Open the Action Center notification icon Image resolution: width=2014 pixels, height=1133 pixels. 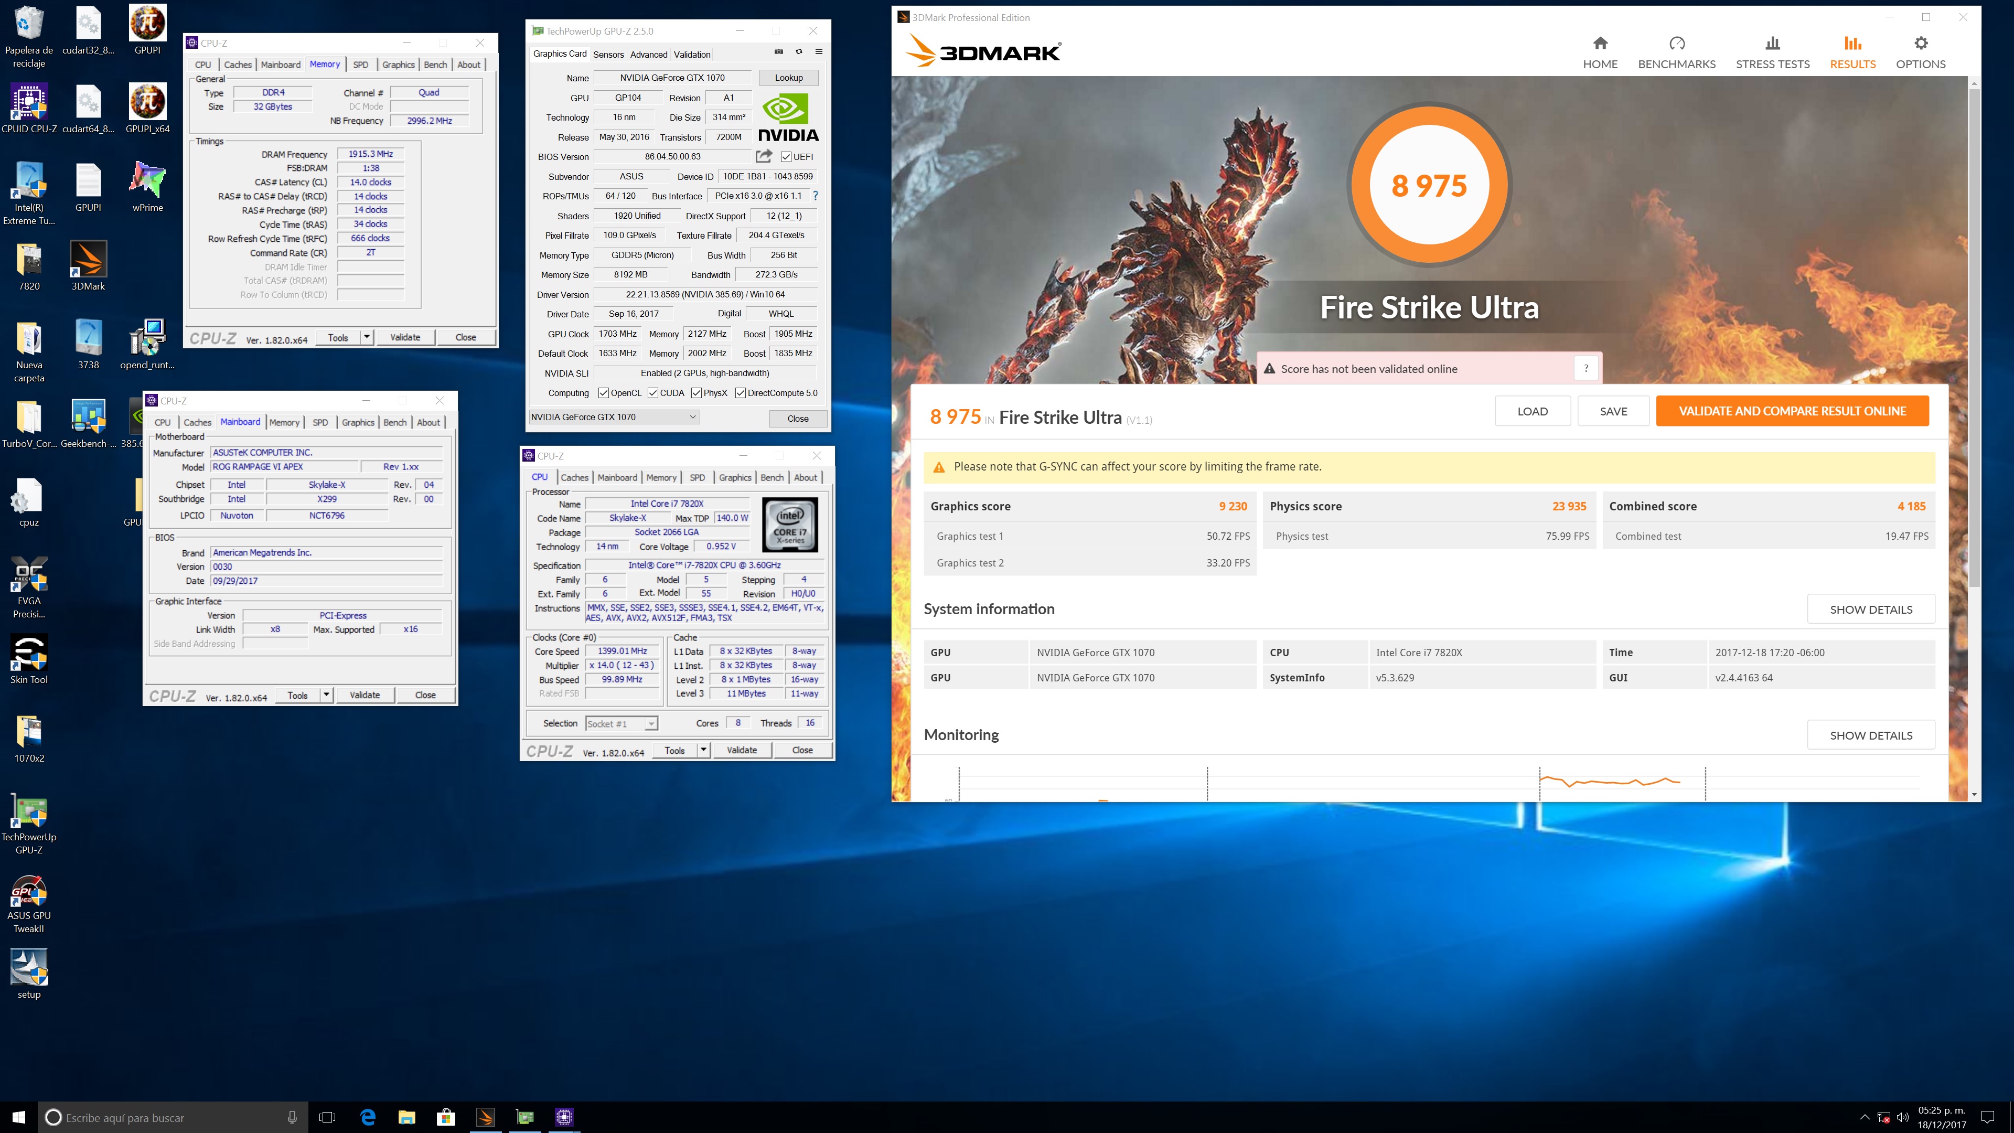(x=1988, y=1117)
